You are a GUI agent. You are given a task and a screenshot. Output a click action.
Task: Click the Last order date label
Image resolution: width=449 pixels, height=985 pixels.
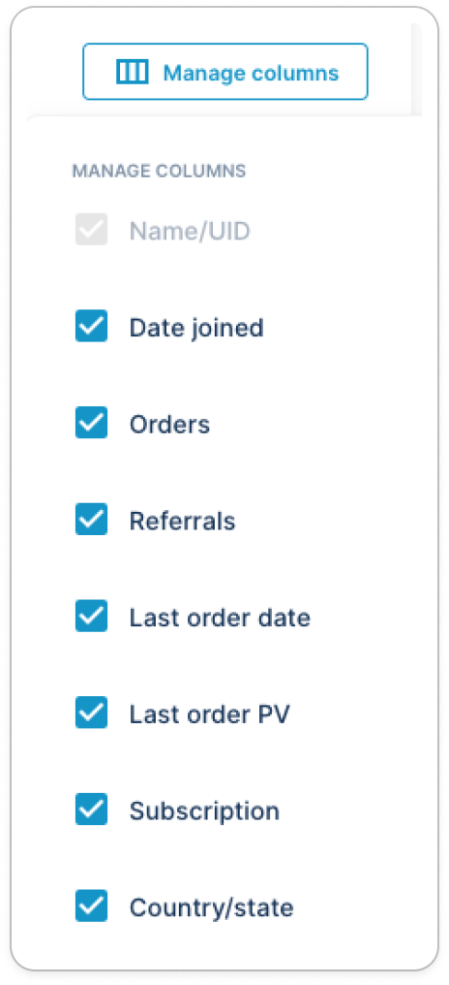tap(220, 619)
